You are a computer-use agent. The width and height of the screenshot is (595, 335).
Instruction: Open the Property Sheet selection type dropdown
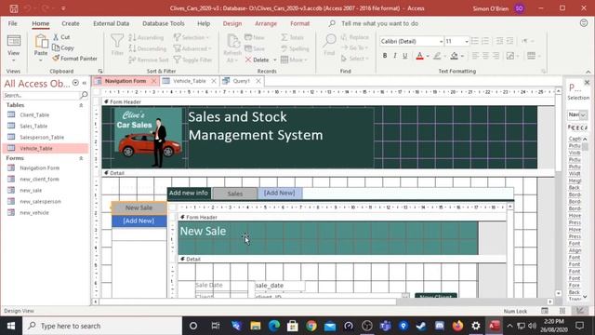583,114
